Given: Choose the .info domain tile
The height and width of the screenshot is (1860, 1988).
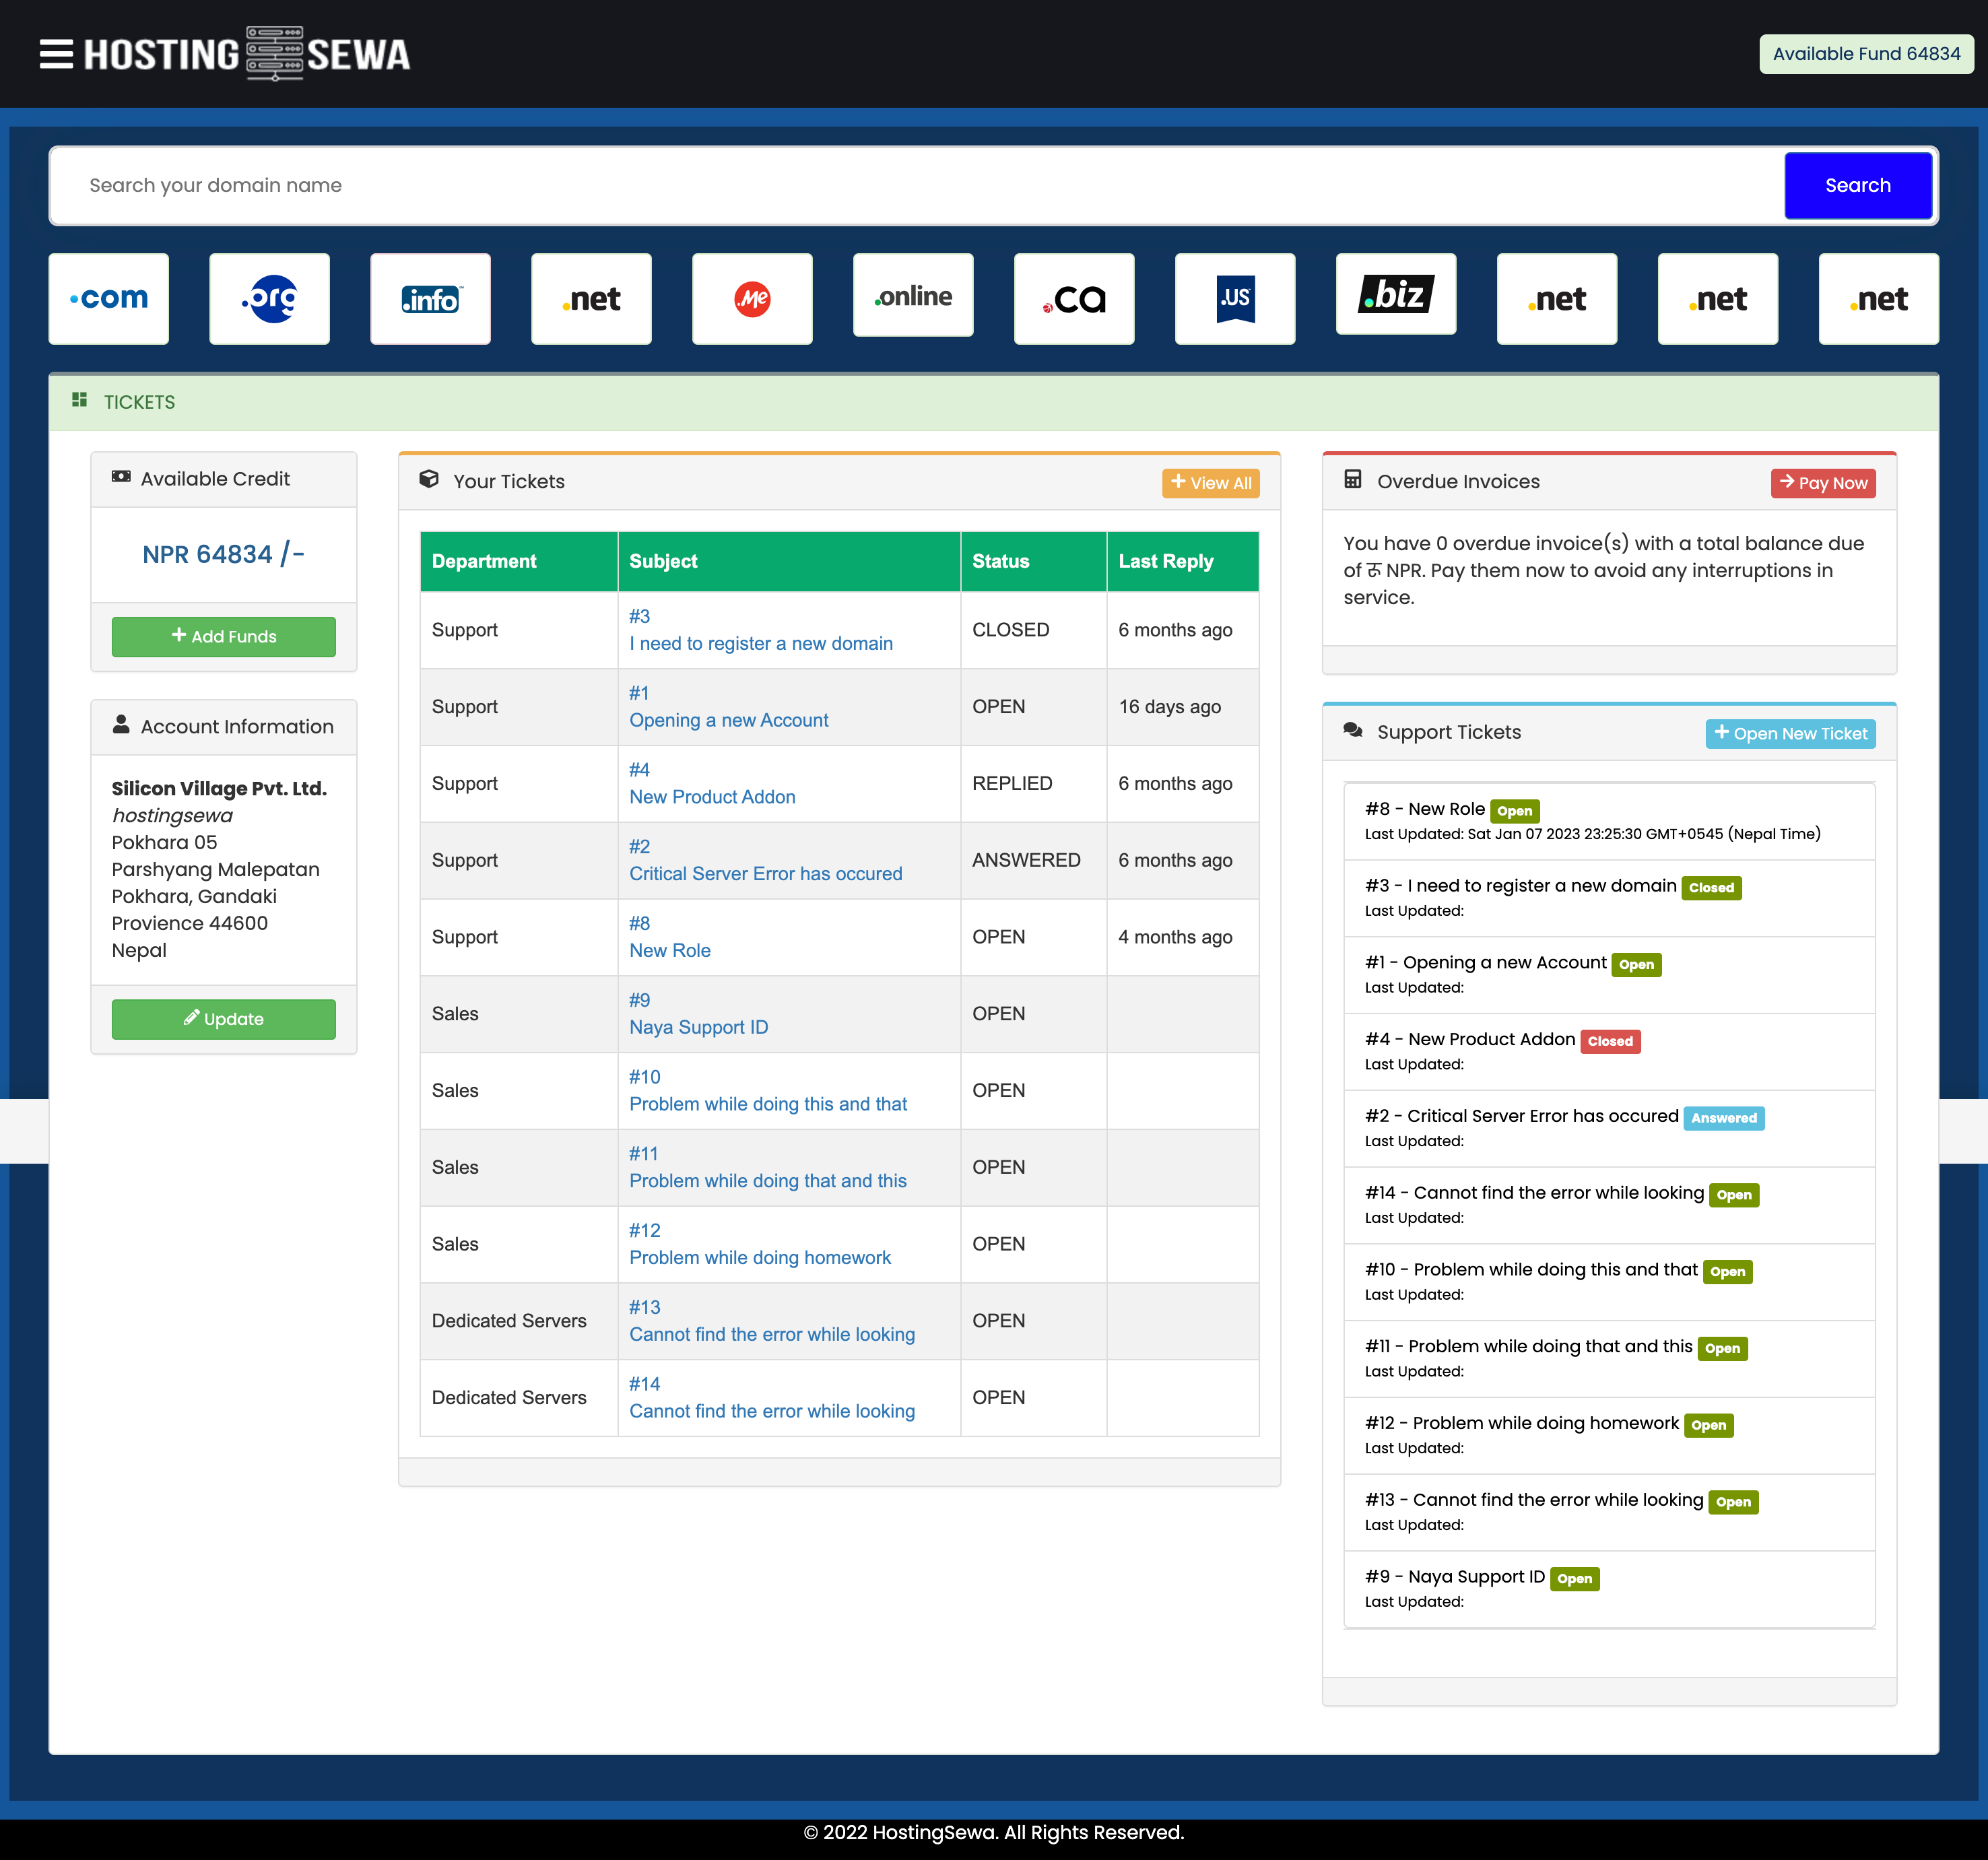Looking at the screenshot, I should point(430,298).
